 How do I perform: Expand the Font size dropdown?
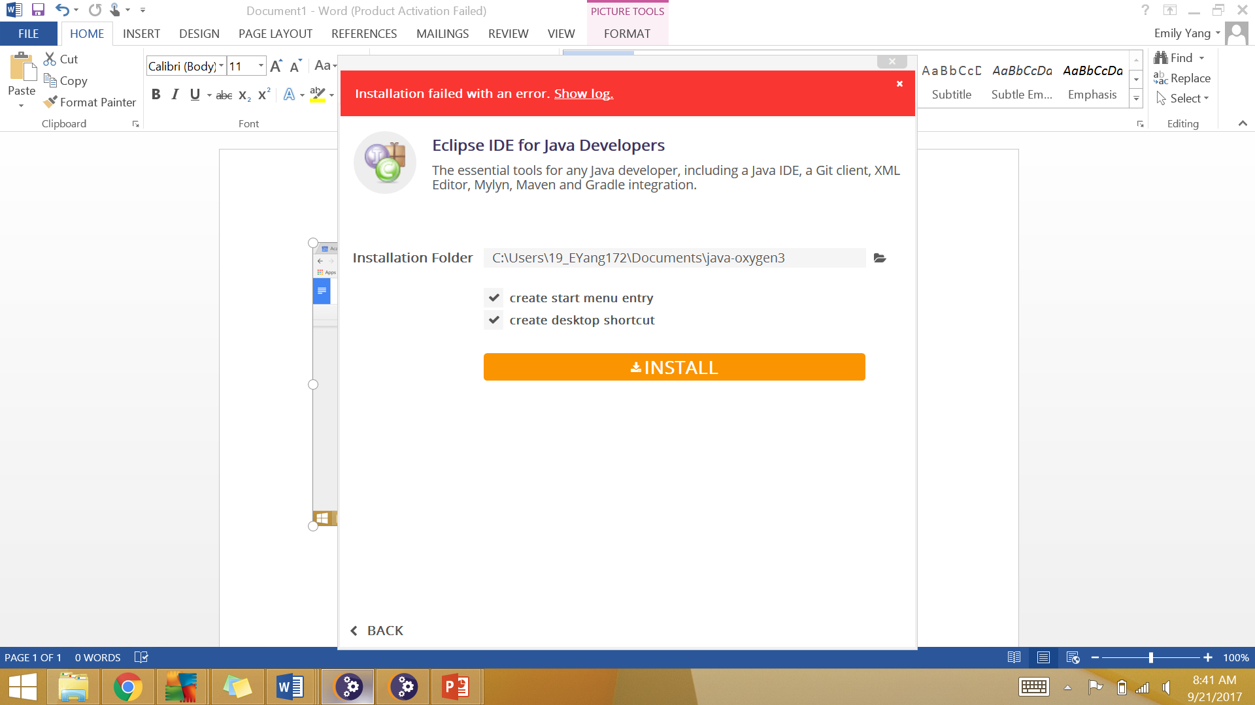click(x=260, y=67)
